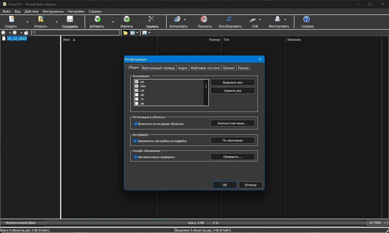Click the Монтировать (mount) drive icon

(x=277, y=19)
